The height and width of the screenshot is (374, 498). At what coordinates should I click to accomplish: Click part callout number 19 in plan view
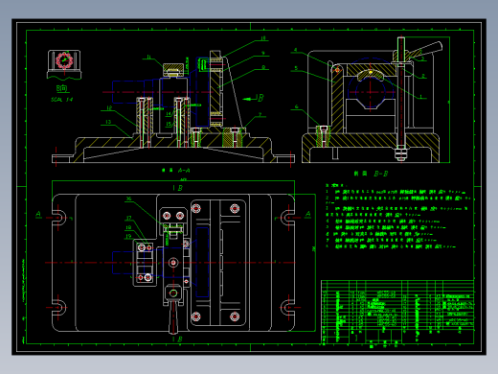128,236
